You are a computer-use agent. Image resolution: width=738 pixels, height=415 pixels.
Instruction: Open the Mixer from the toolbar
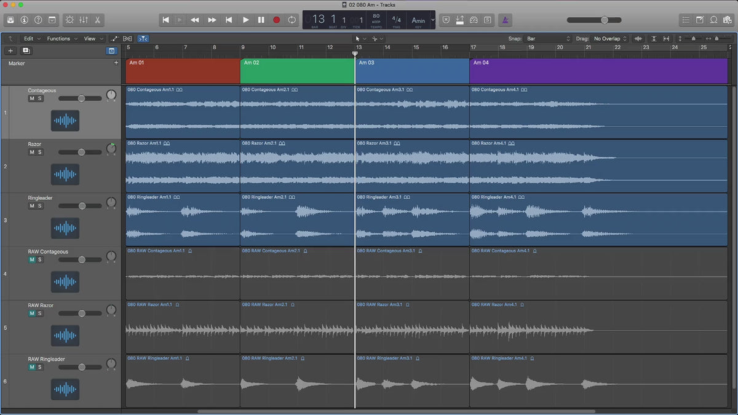(x=83, y=20)
